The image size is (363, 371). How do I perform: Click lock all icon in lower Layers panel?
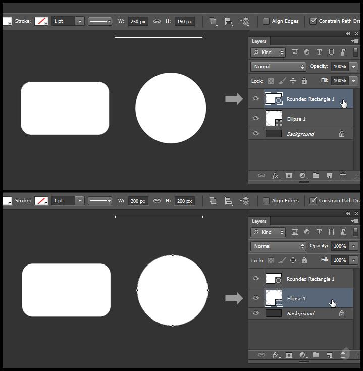click(304, 260)
